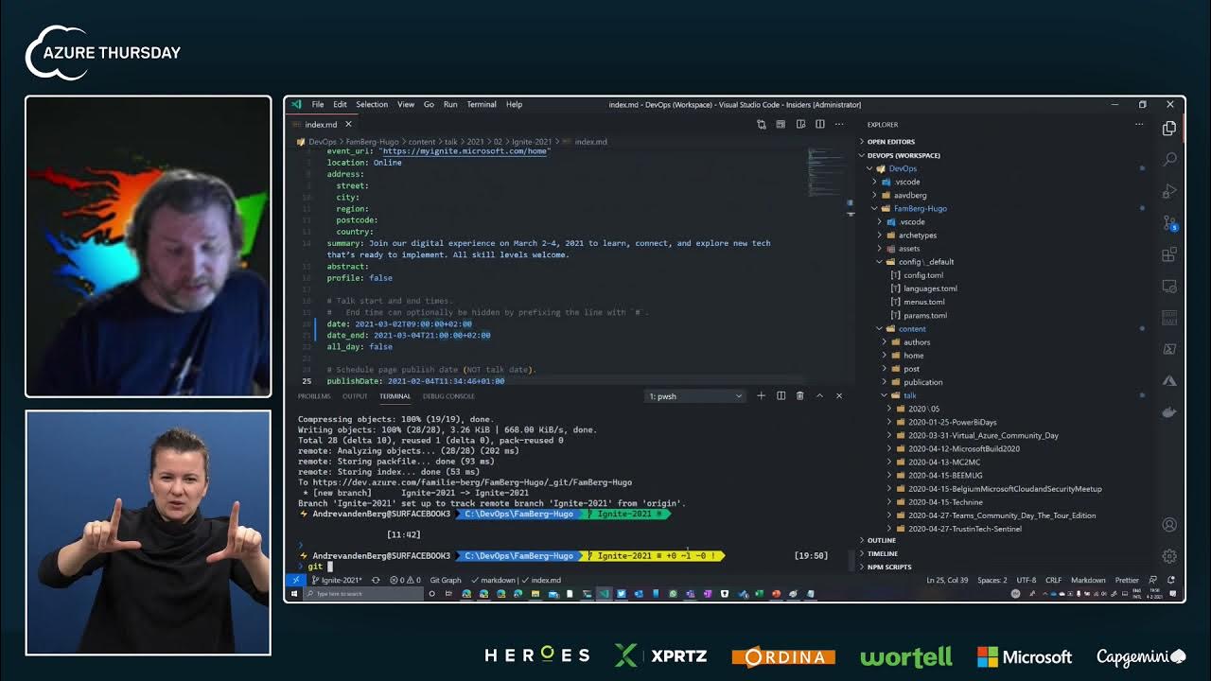Open notifications bell in status bar
1211x681 pixels.
(1170, 580)
